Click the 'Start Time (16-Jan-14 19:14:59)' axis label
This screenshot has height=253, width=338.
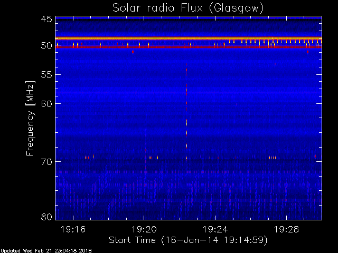click(x=188, y=240)
